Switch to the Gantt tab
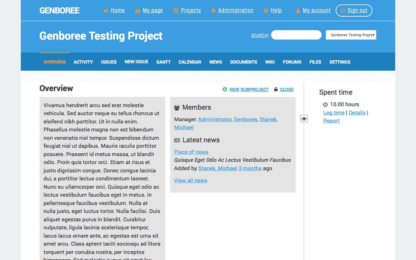This screenshot has height=260, width=416. pyautogui.click(x=163, y=62)
